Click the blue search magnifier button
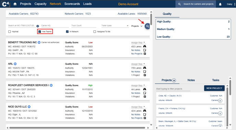236x130 pixels. (x=147, y=26)
